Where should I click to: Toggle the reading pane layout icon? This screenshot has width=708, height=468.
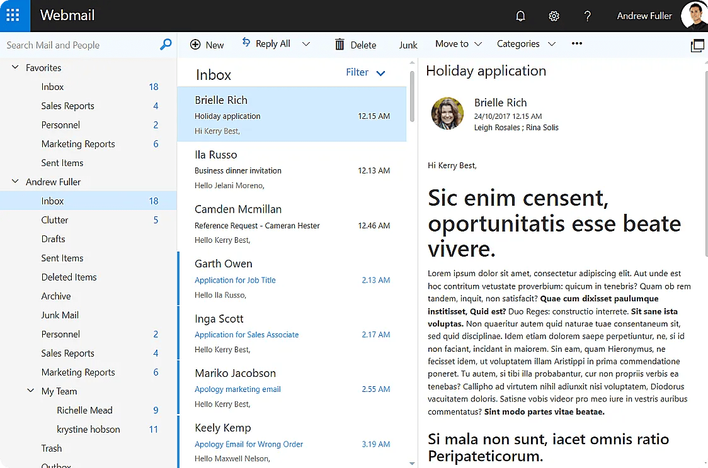pos(698,45)
